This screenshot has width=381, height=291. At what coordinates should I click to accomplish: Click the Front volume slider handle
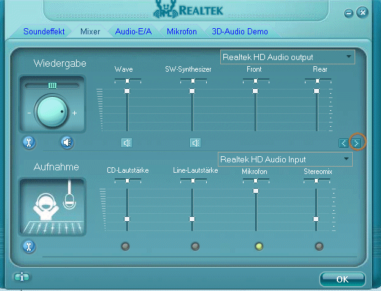tap(255, 91)
